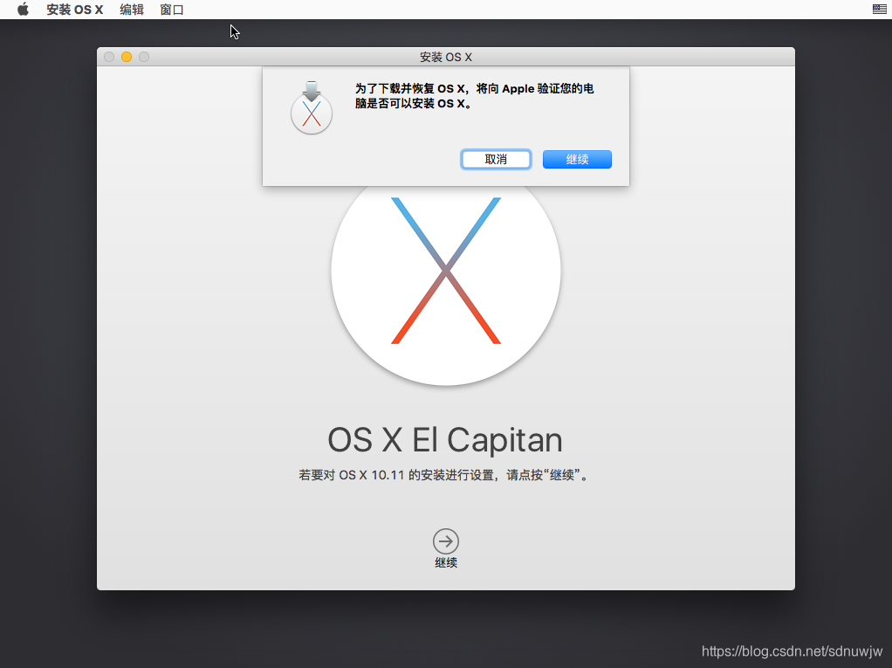Image resolution: width=892 pixels, height=668 pixels.
Task: Click the 安装 OS X window title
Action: 446,57
